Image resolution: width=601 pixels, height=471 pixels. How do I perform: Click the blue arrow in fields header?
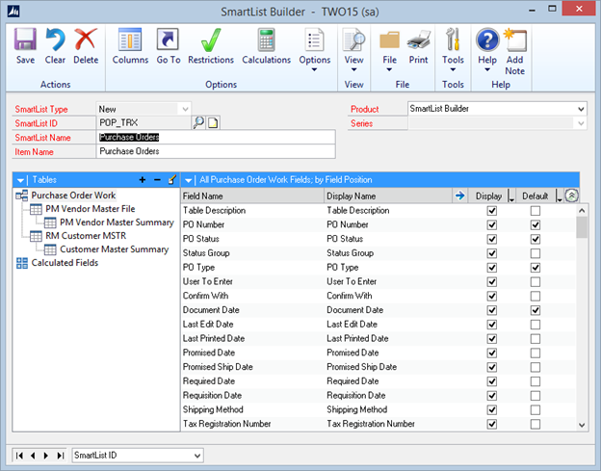tap(459, 196)
